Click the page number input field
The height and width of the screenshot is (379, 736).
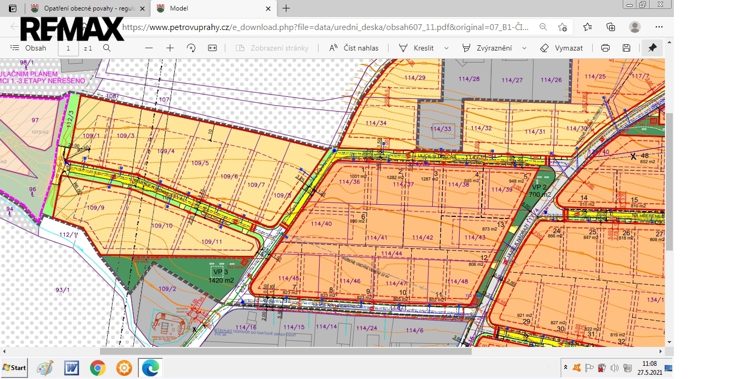pos(68,48)
